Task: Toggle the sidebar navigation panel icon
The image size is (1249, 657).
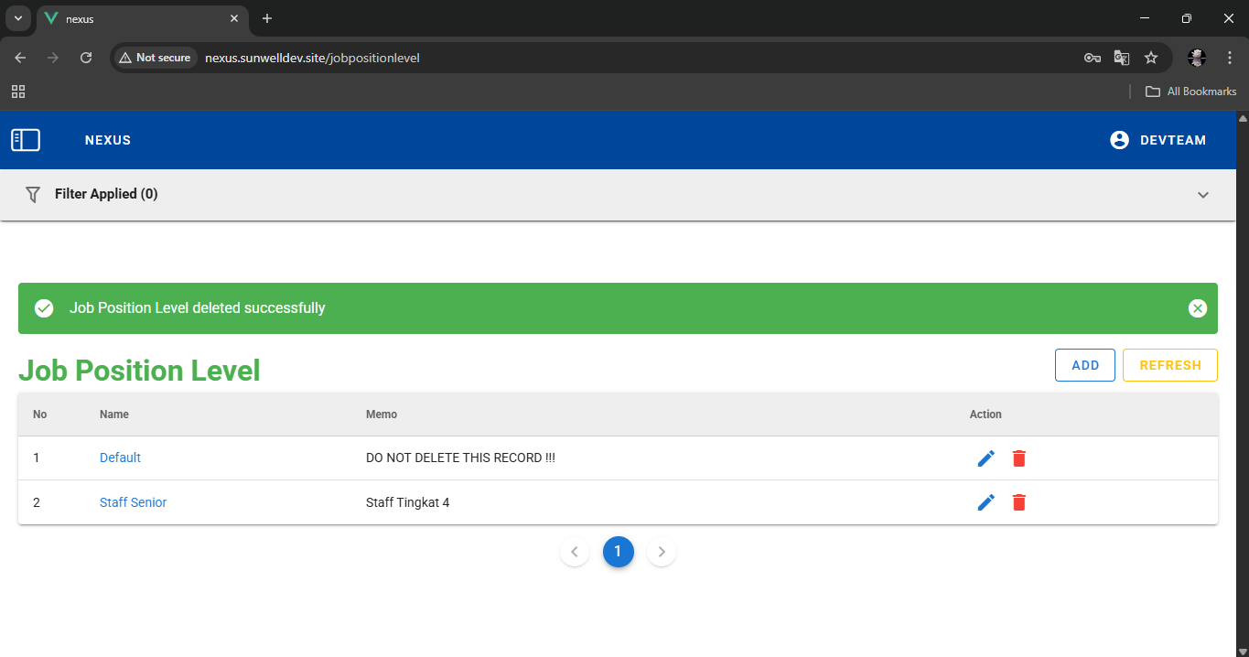Action: pyautogui.click(x=26, y=140)
